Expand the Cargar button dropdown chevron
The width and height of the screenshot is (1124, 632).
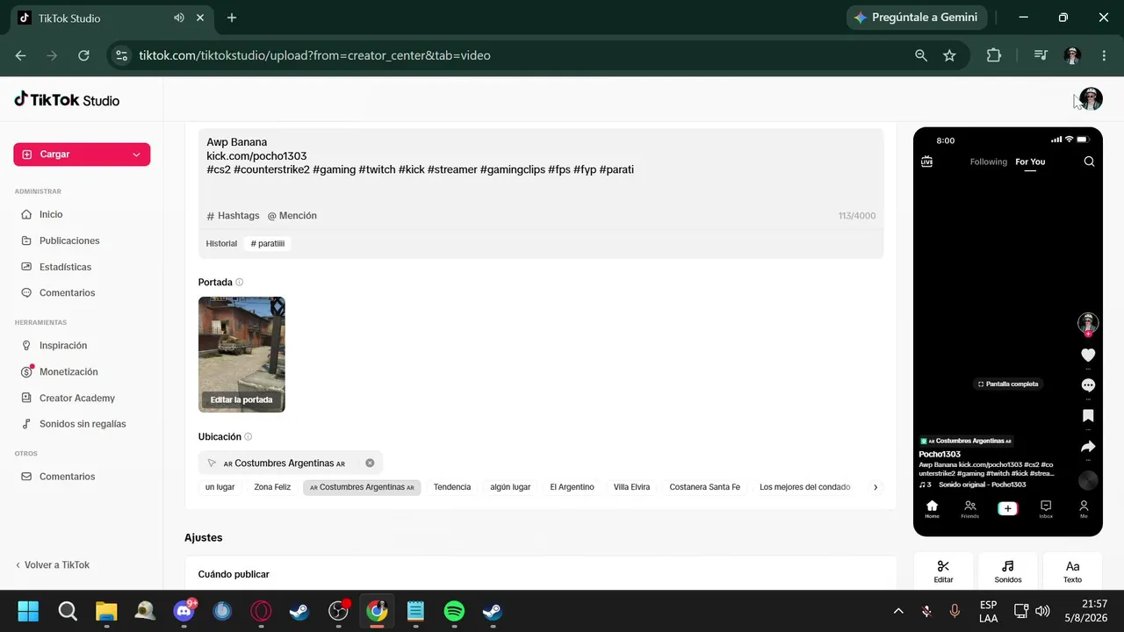pos(136,154)
